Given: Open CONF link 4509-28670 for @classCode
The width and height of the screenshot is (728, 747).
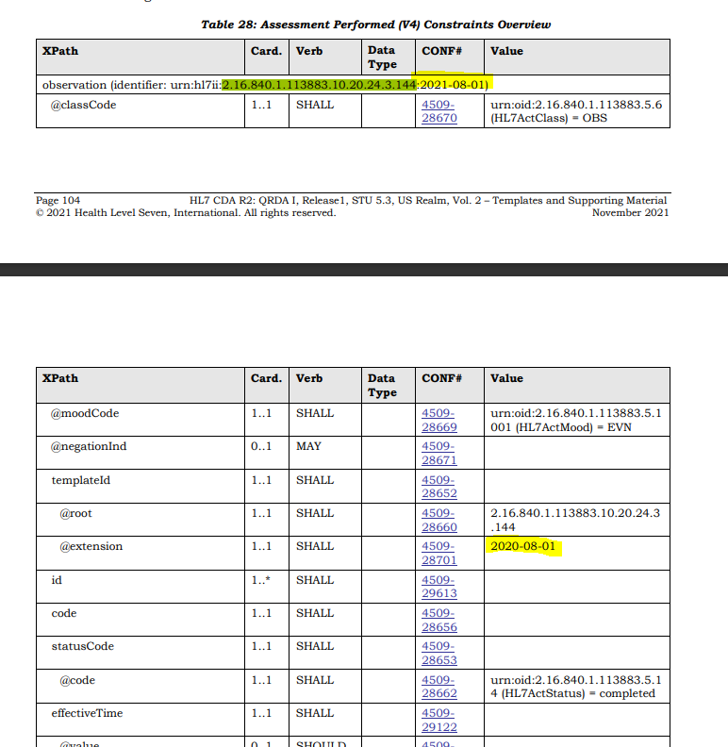Looking at the screenshot, I should point(438,111).
